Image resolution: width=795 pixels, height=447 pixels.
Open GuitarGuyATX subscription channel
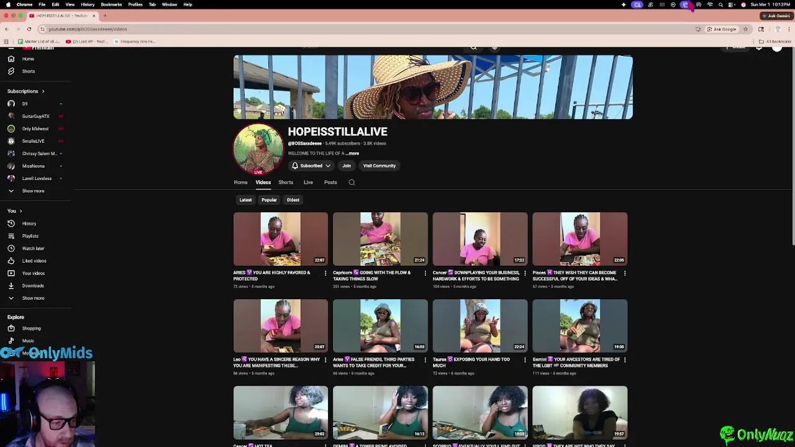tap(35, 116)
